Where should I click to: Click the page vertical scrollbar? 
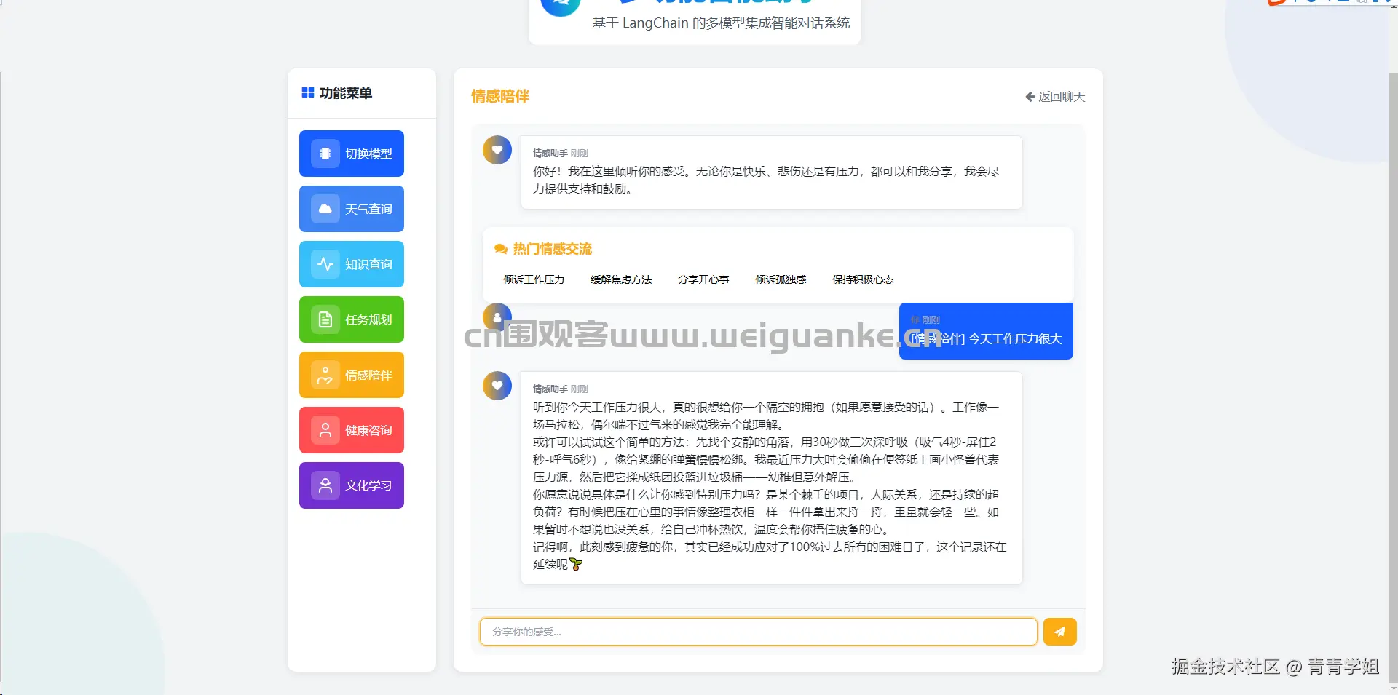[x=1394, y=378]
